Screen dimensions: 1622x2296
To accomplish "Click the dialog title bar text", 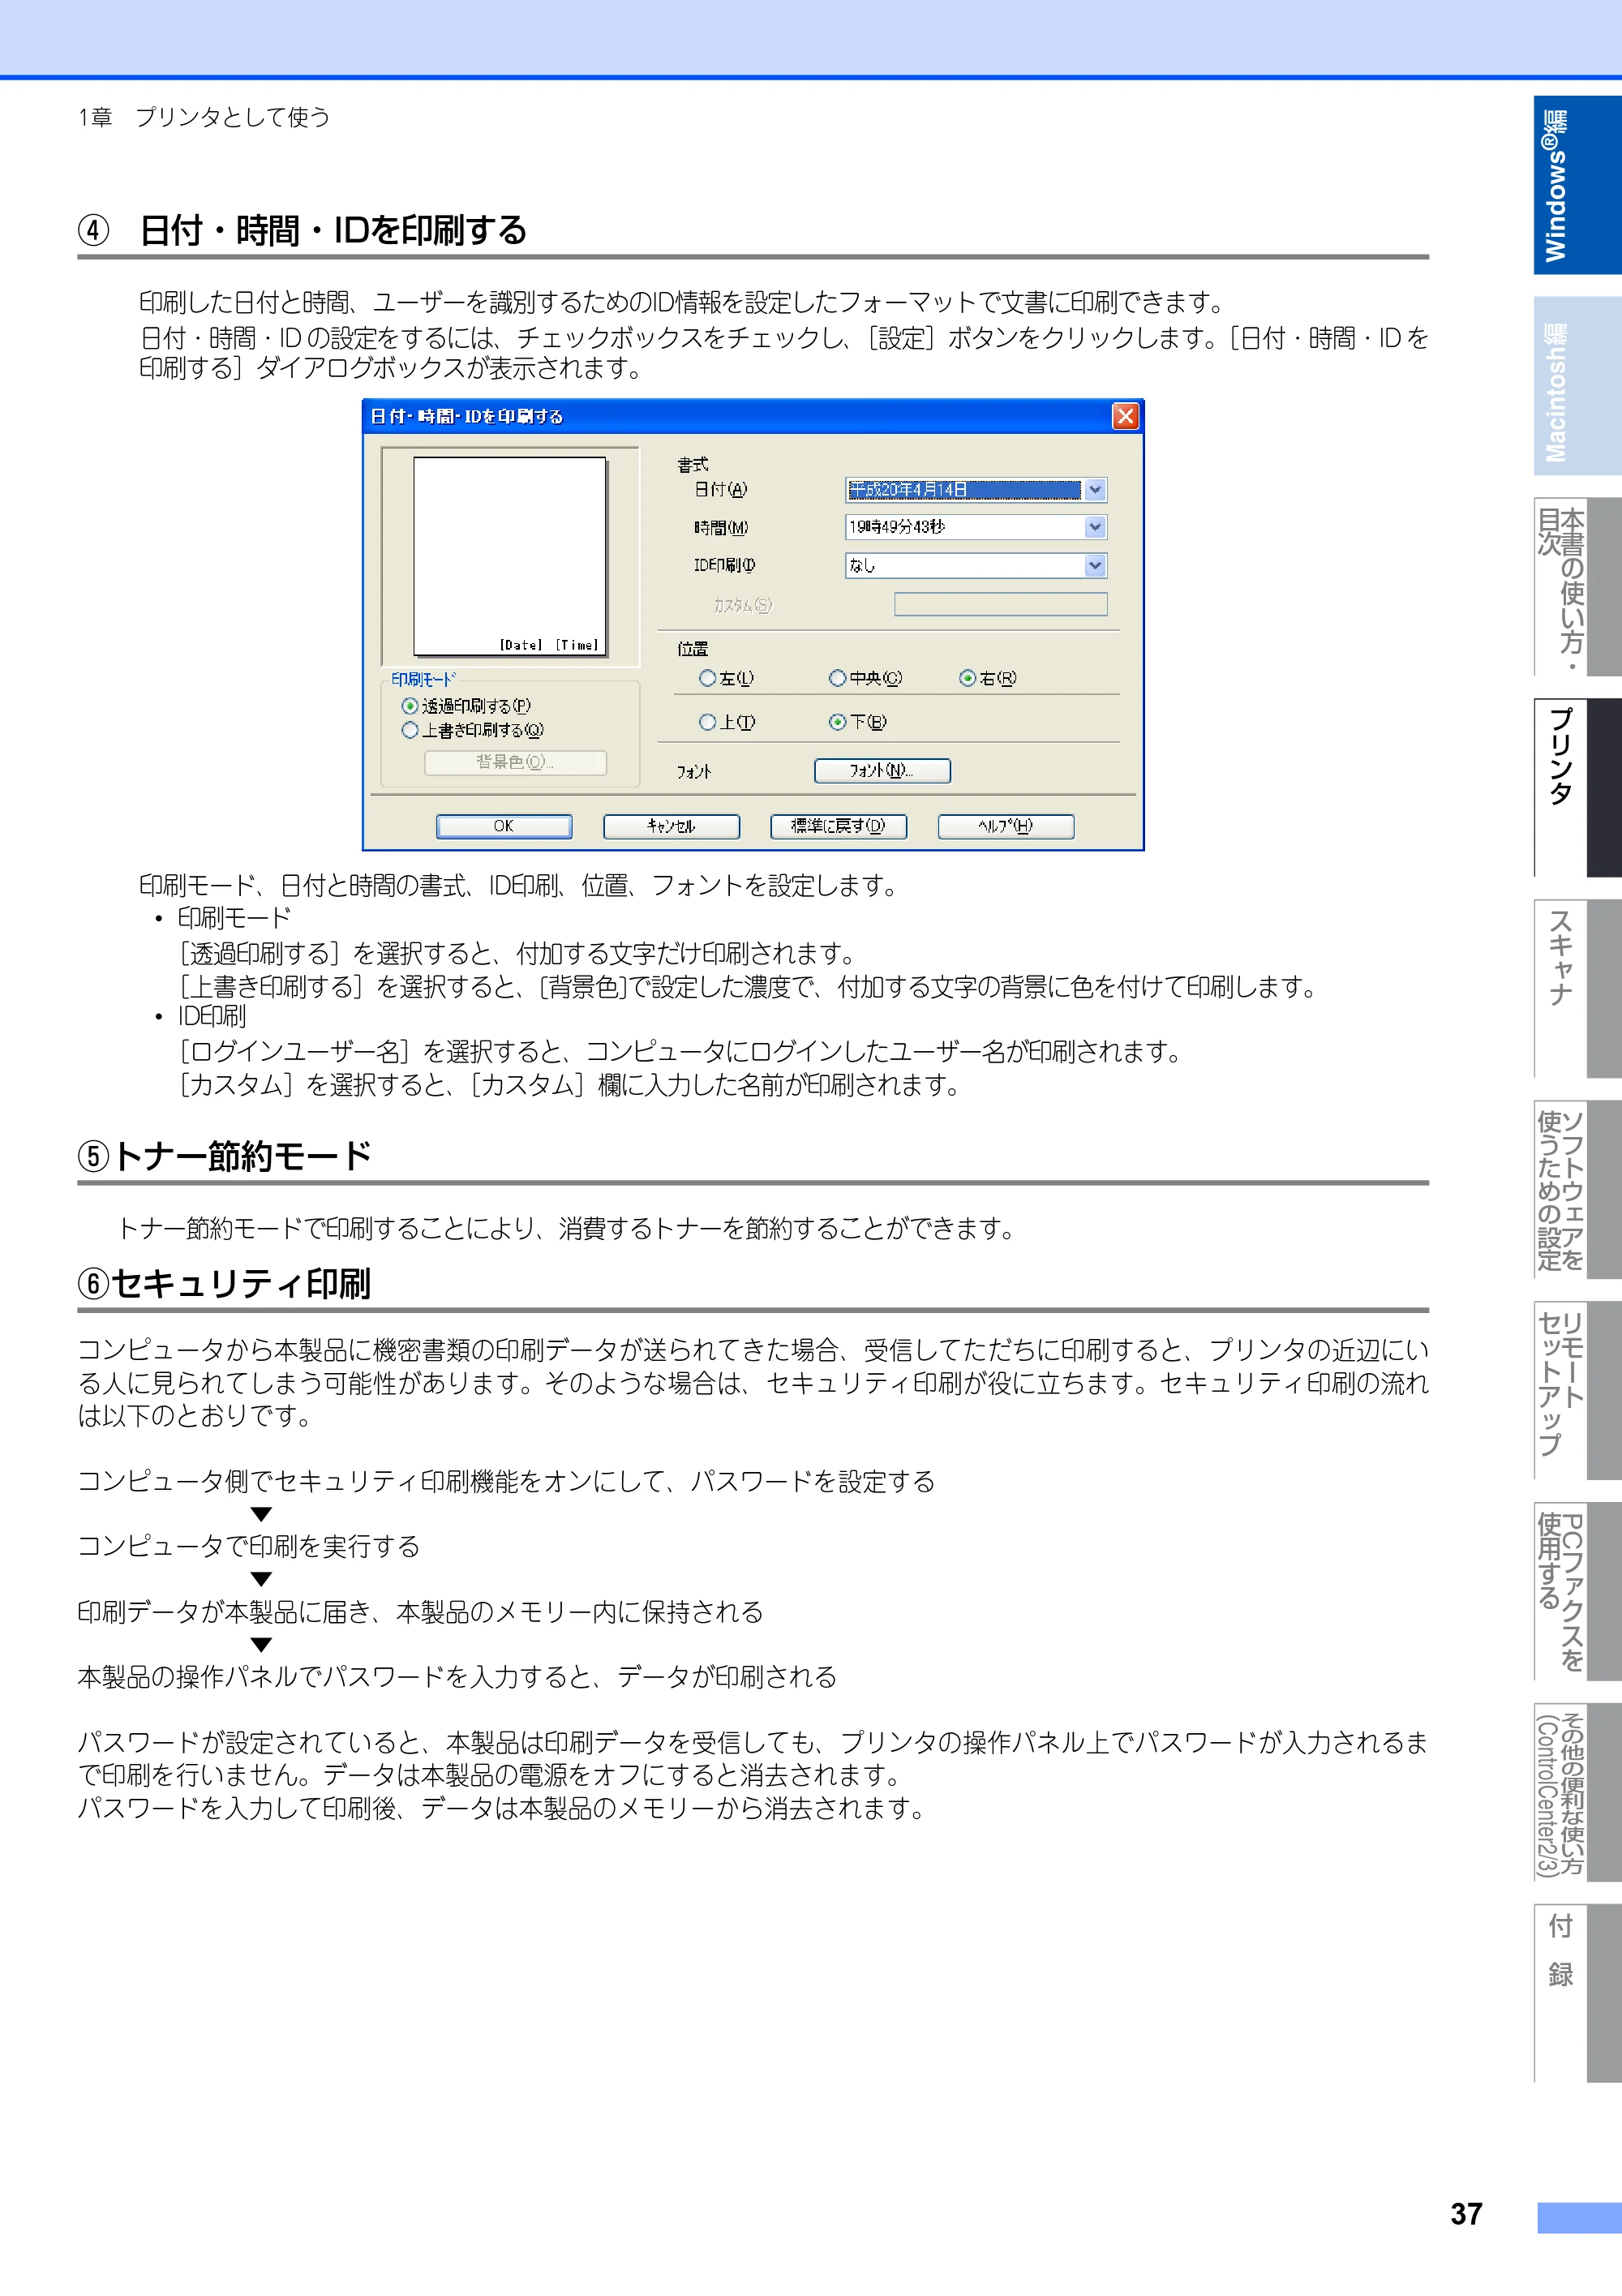I will (x=467, y=416).
